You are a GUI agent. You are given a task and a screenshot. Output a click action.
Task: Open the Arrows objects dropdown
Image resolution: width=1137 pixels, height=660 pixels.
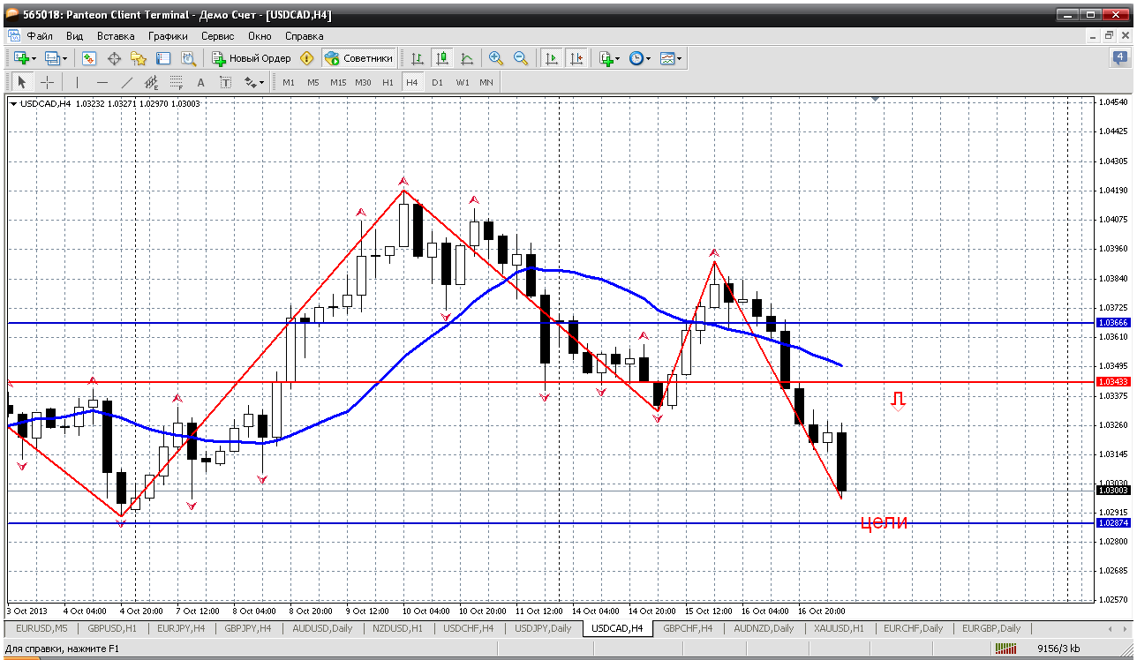click(x=254, y=82)
